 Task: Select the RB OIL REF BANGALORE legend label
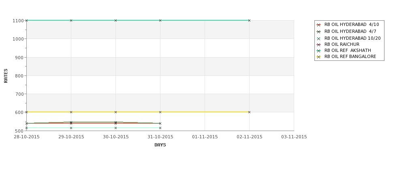(350, 56)
